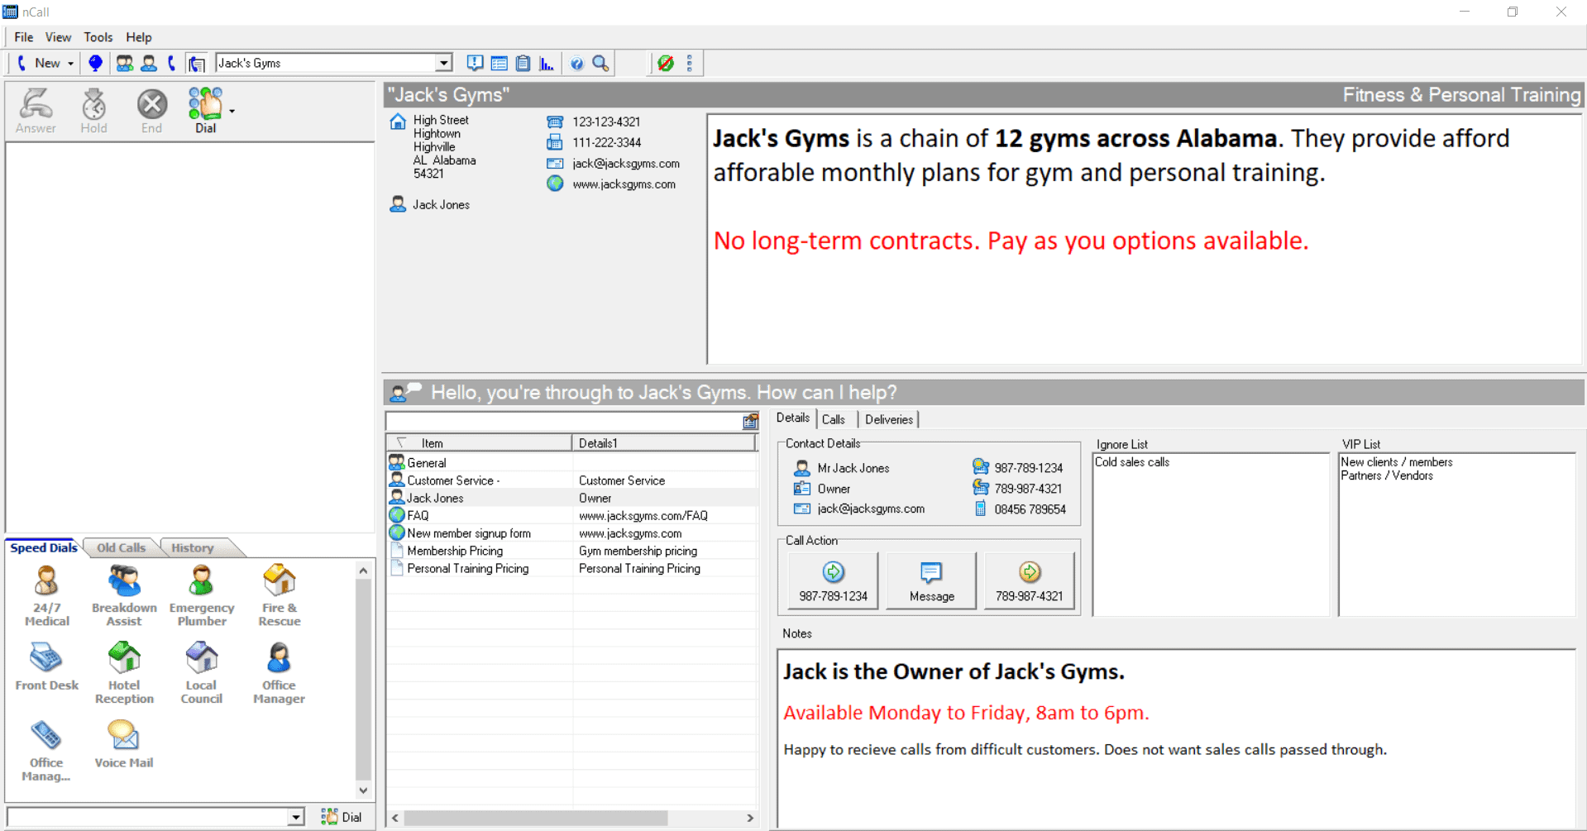The width and height of the screenshot is (1587, 831).
Task: Click the search input above item list
Action: pyautogui.click(x=563, y=422)
